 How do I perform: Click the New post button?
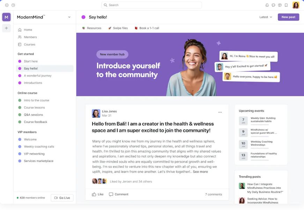[288, 17]
